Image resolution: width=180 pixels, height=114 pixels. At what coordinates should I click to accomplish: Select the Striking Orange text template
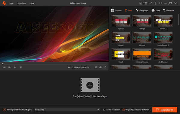pyautogui.click(x=142, y=56)
